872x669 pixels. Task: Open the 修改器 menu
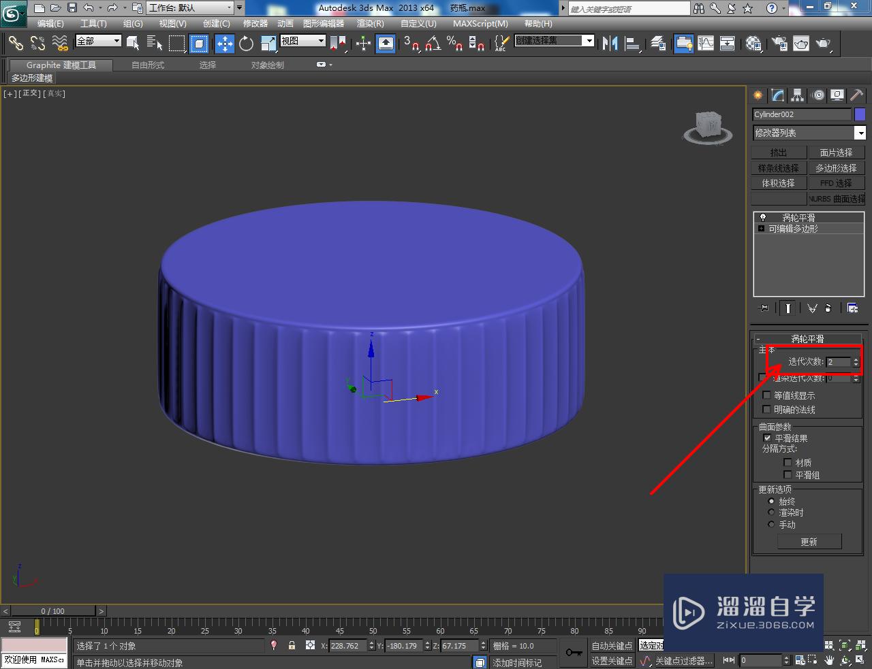click(255, 24)
